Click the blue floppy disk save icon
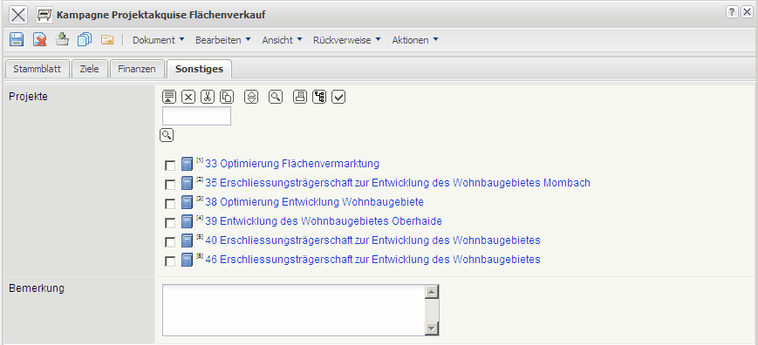Image resolution: width=758 pixels, height=345 pixels. pyautogui.click(x=17, y=39)
